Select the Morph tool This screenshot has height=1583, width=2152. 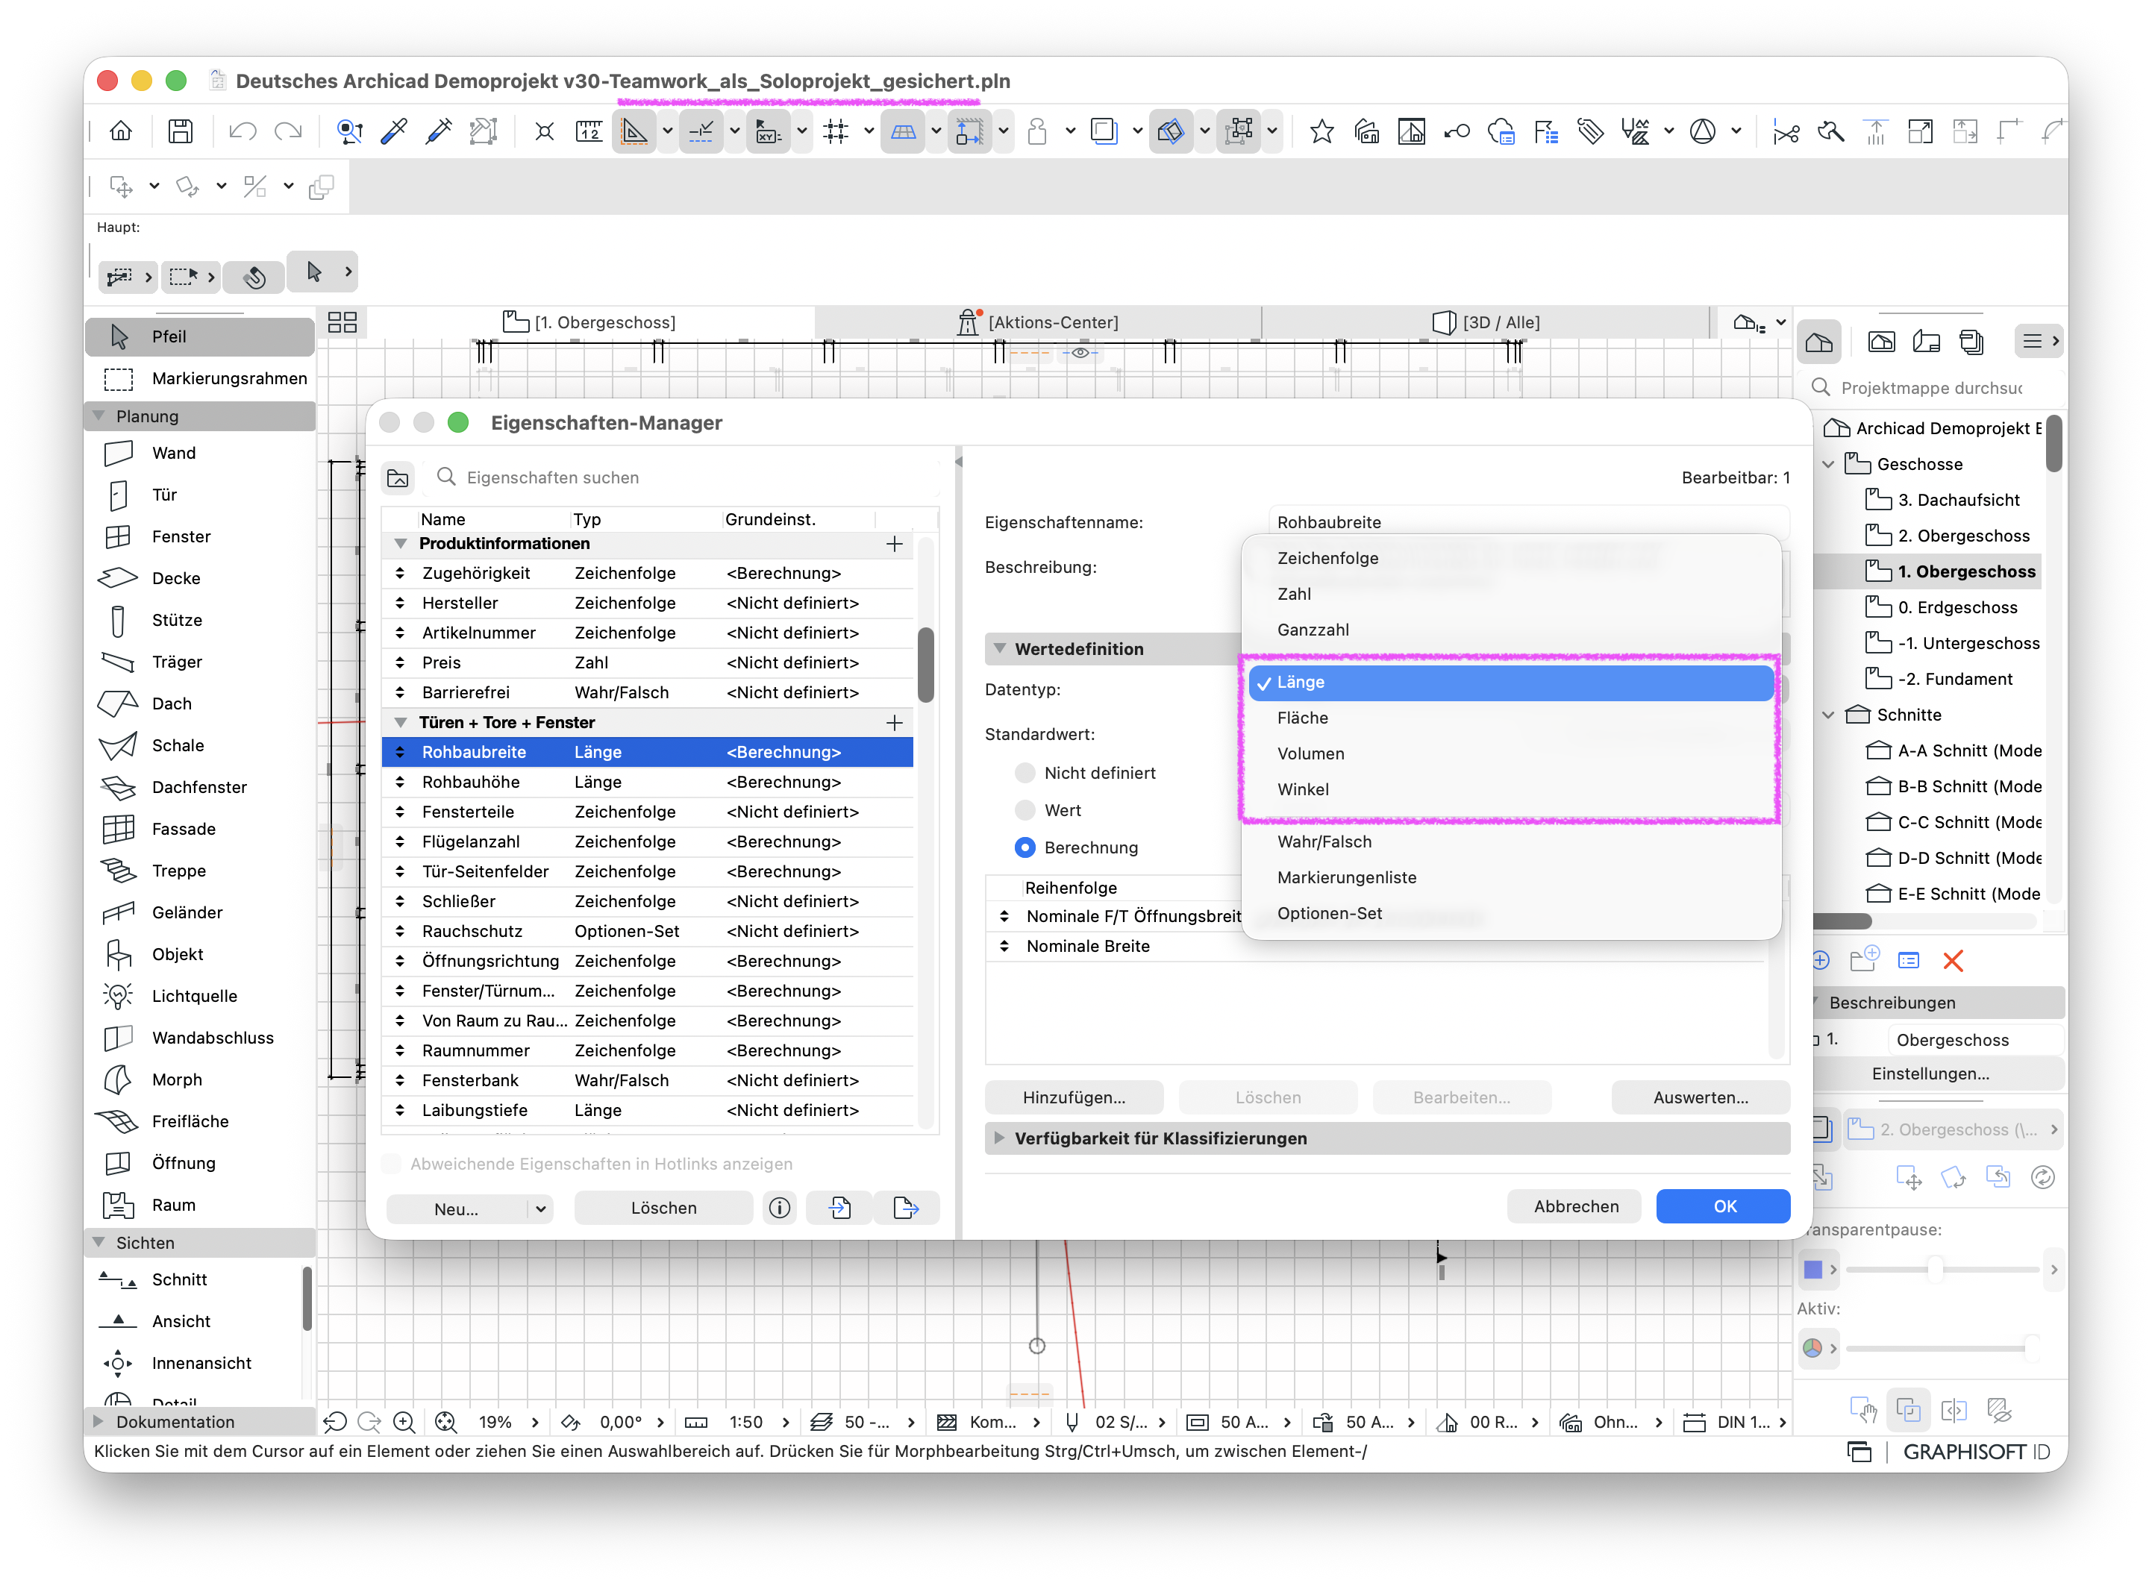click(x=200, y=1080)
